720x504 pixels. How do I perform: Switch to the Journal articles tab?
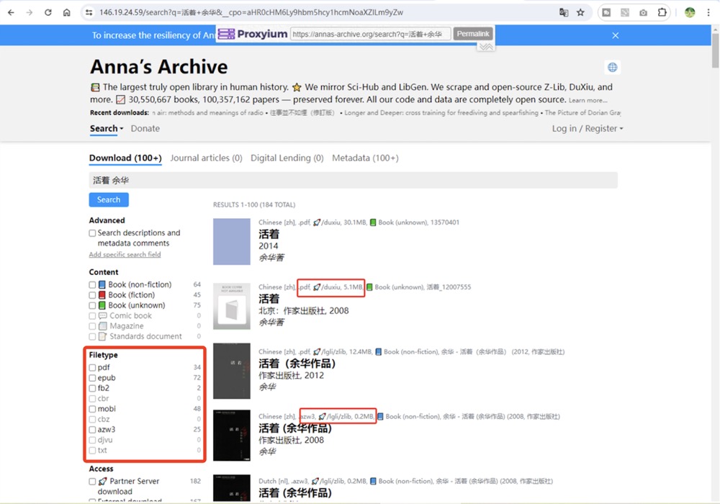(x=206, y=158)
